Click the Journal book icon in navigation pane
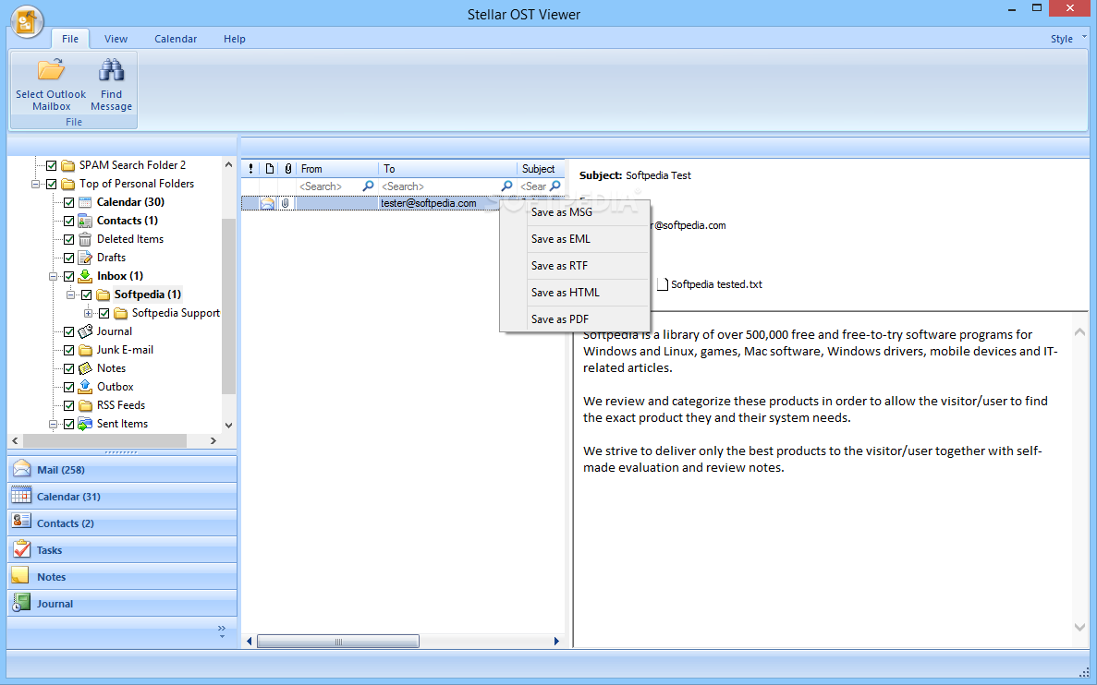Image resolution: width=1097 pixels, height=685 pixels. tap(21, 603)
